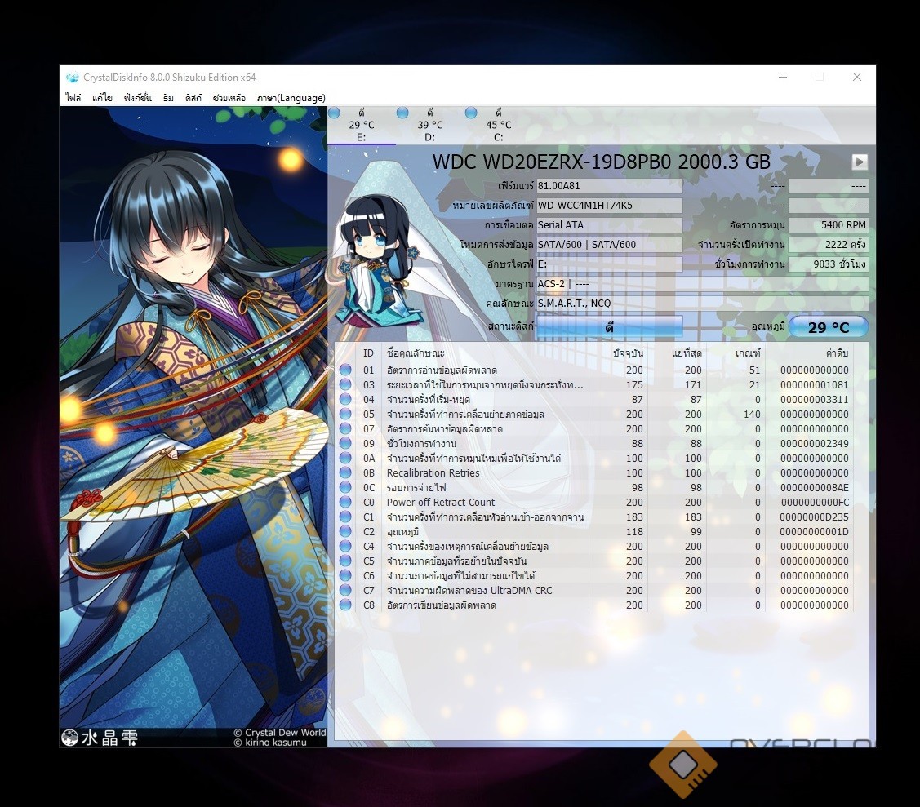This screenshot has height=807, width=920.
Task: Click the serial number field WD-WCC4M1HT74K5
Action: pyautogui.click(x=609, y=206)
